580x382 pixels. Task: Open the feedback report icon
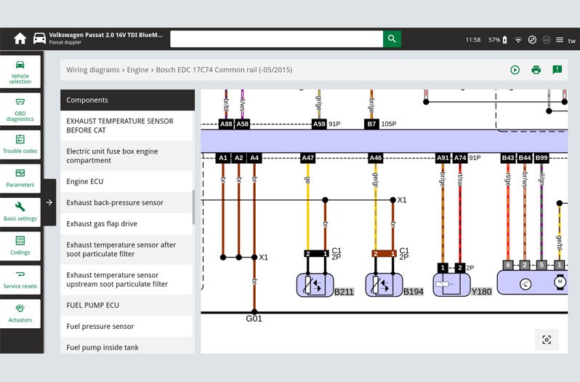[x=557, y=70]
